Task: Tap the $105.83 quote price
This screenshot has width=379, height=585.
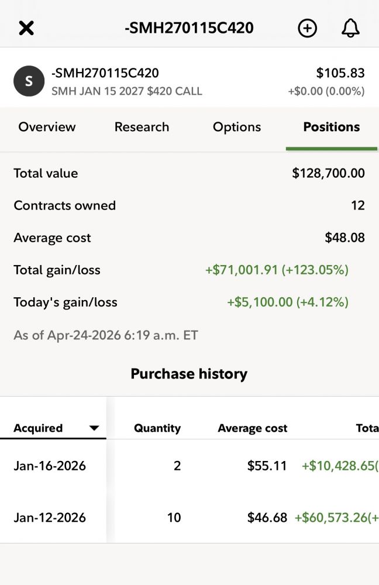Action: [x=340, y=73]
